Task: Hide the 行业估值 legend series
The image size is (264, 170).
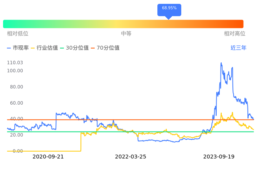Action: tap(44, 48)
